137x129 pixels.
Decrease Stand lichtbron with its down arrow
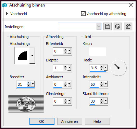pos(102,102)
